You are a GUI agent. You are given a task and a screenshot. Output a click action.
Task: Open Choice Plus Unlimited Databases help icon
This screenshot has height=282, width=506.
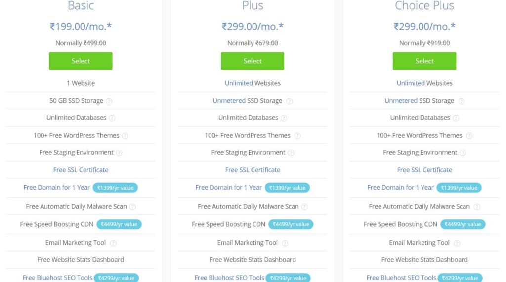click(x=456, y=118)
